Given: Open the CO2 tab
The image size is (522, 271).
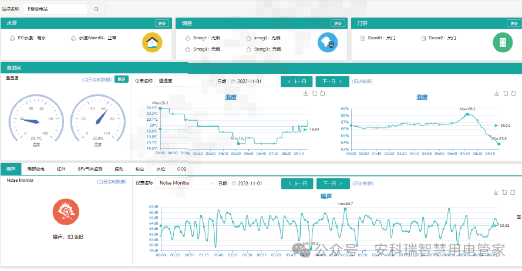Looking at the screenshot, I should tap(181, 169).
